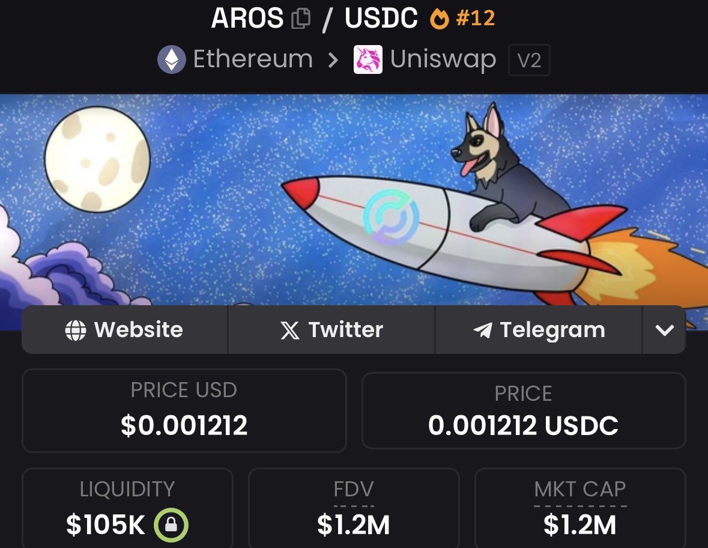
Task: Click the V2 version badge
Action: pos(529,60)
